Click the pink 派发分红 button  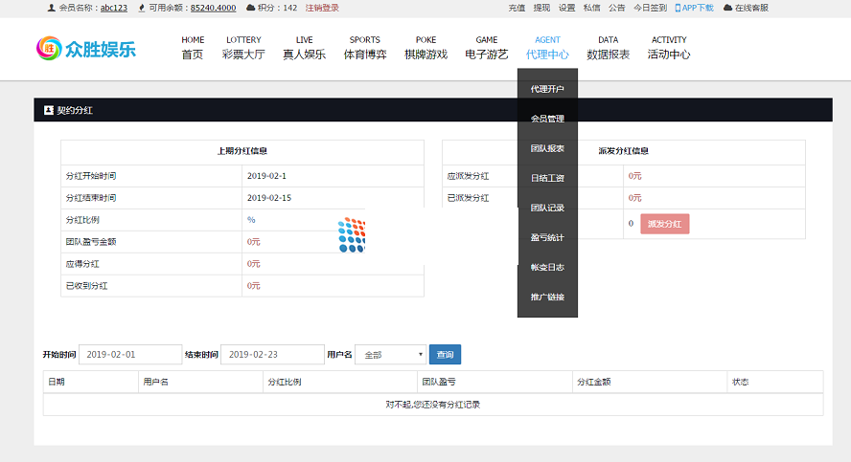click(664, 224)
